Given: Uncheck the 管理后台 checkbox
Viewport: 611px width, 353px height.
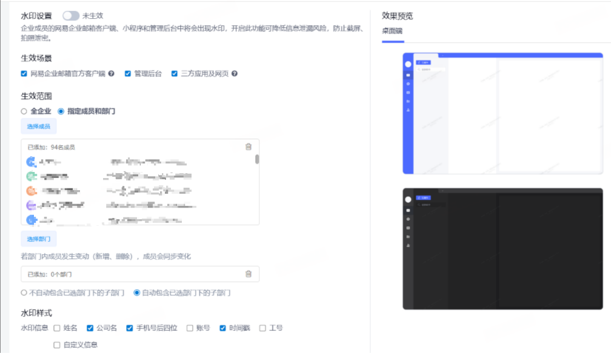Looking at the screenshot, I should (x=128, y=73).
